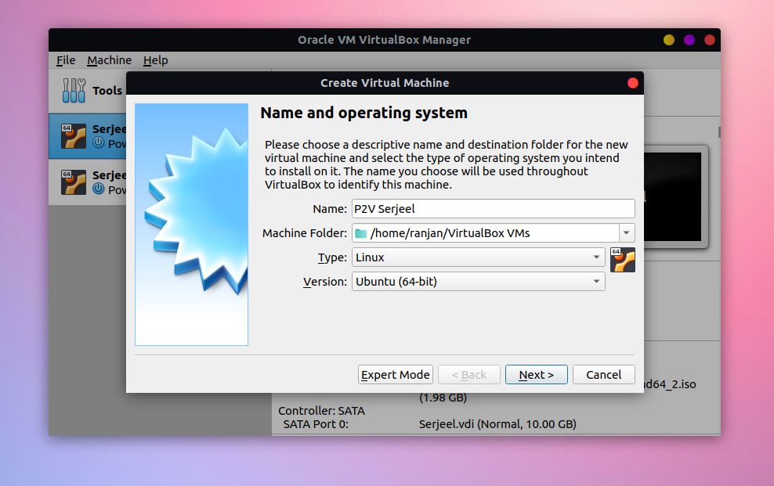Expand the Machine Folder dropdown arrow

point(627,232)
